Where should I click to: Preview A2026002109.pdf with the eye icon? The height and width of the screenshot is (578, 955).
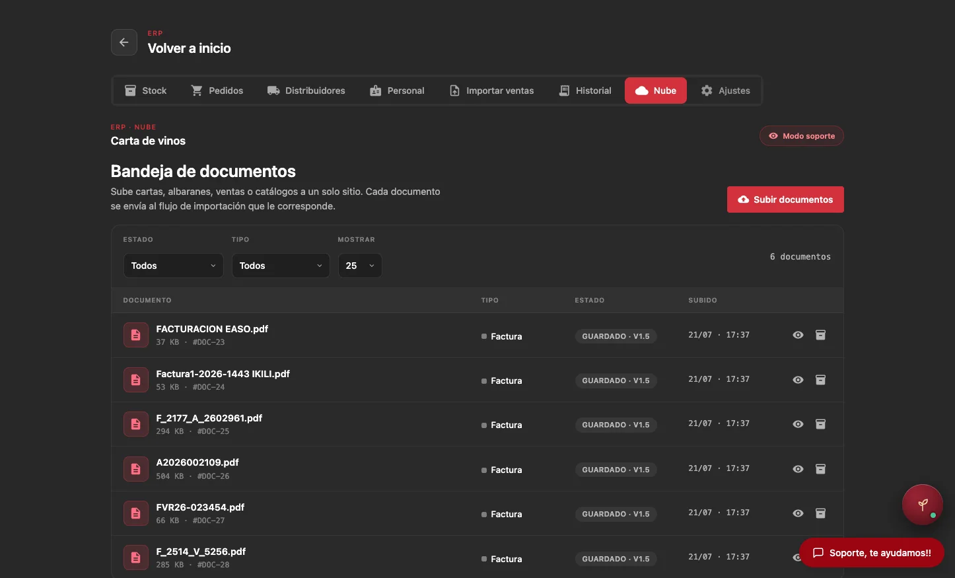[x=798, y=469]
